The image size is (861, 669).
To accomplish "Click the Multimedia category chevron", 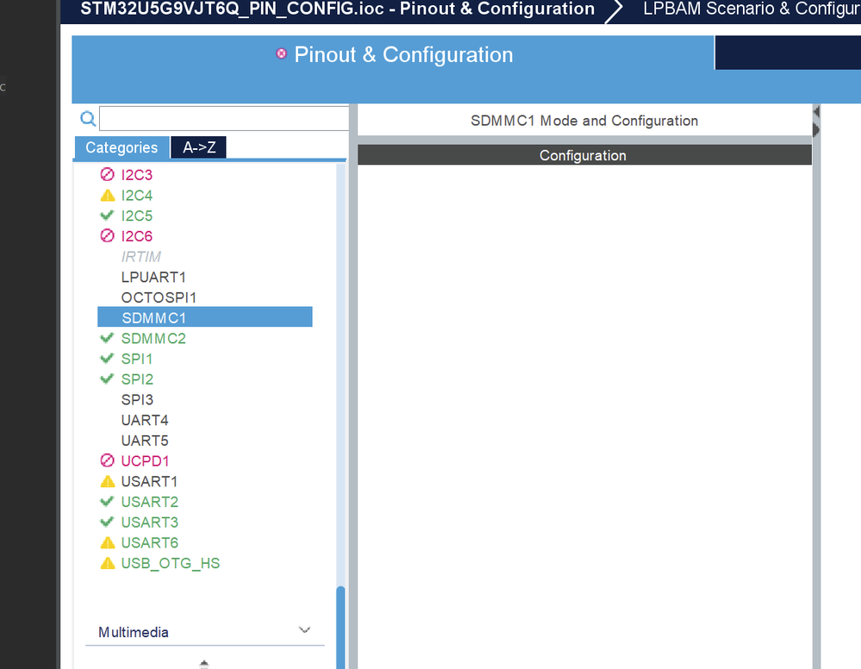I will [x=304, y=630].
